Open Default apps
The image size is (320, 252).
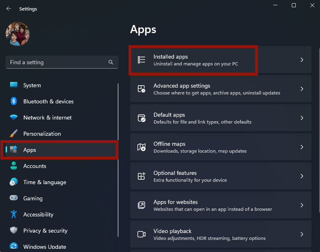221,118
